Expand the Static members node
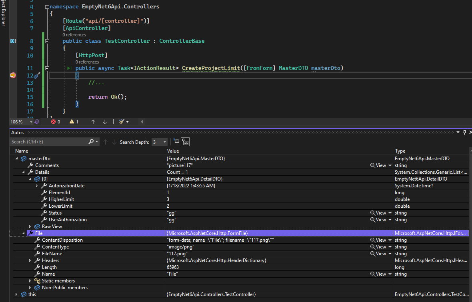 [x=30, y=281]
